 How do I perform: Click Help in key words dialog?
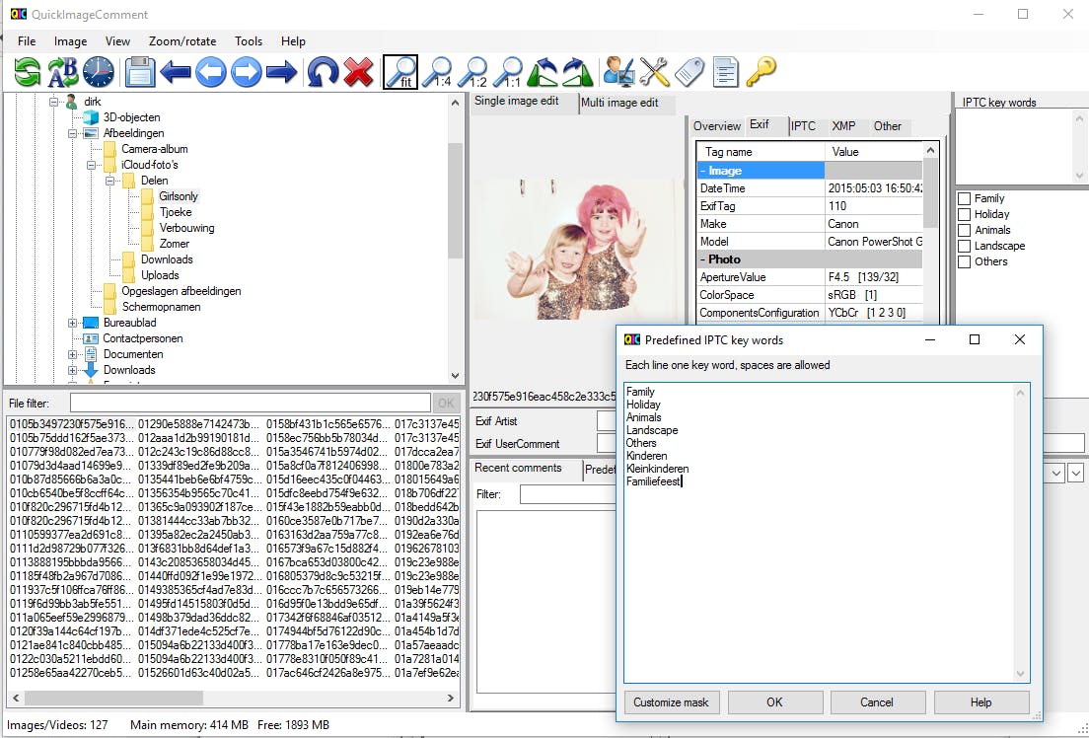point(981,702)
